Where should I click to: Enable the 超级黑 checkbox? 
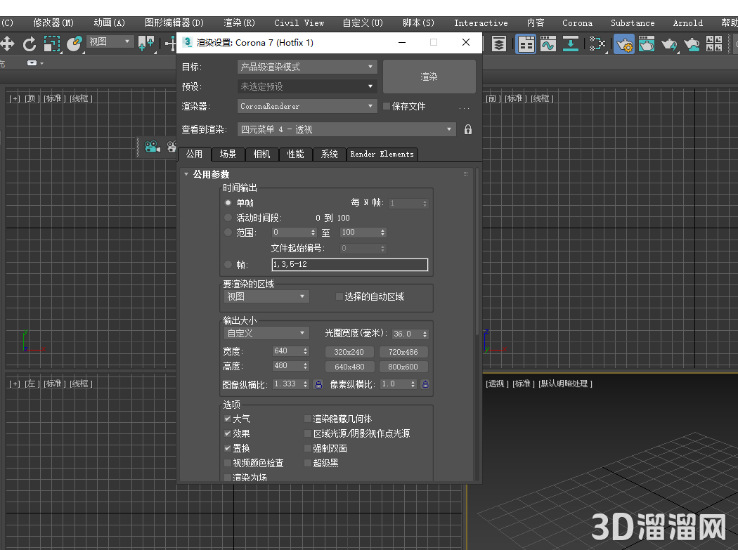point(307,463)
